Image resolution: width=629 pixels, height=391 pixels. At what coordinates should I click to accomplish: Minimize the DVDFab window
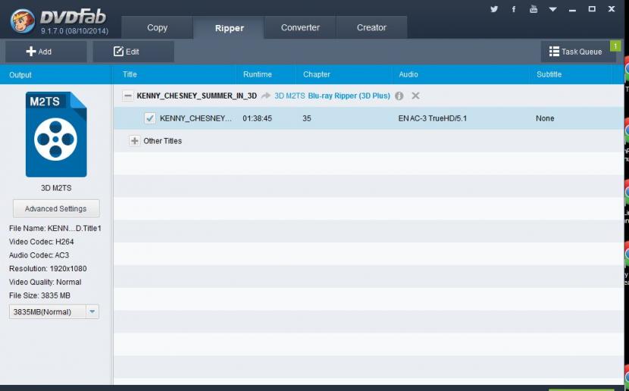pos(572,10)
